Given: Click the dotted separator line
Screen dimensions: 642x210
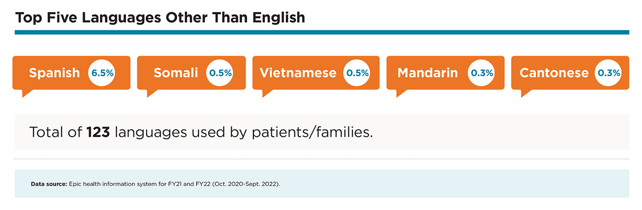Looking at the screenshot, I should (322, 159).
